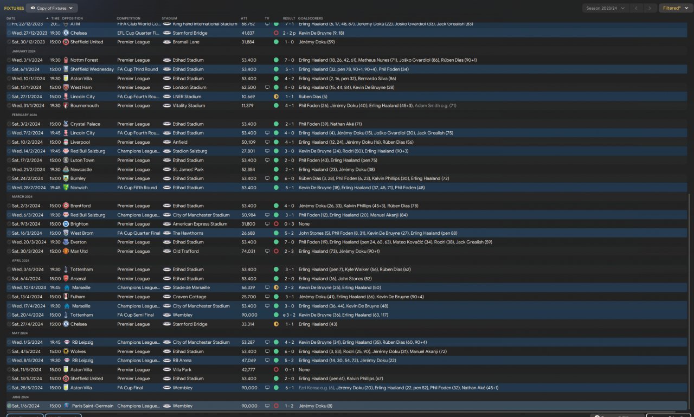Click the green win indicator on Liverpool row
This screenshot has width=694, height=417.
276,142
